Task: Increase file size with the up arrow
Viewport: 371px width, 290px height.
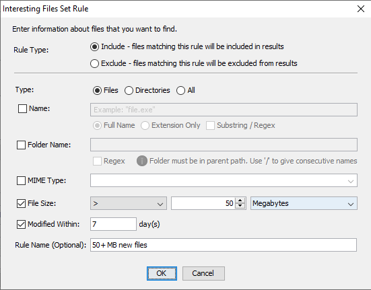Action: (x=240, y=201)
